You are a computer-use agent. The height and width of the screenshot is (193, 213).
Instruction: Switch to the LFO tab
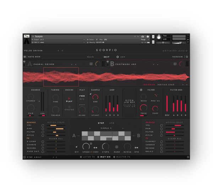112,123
